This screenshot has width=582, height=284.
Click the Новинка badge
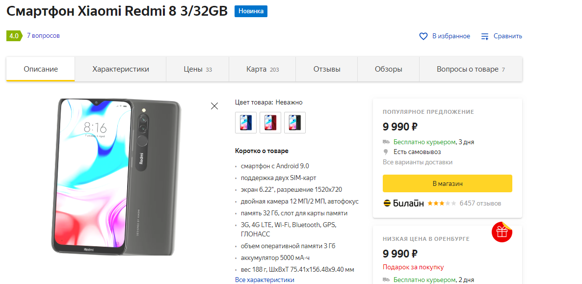pos(251,11)
